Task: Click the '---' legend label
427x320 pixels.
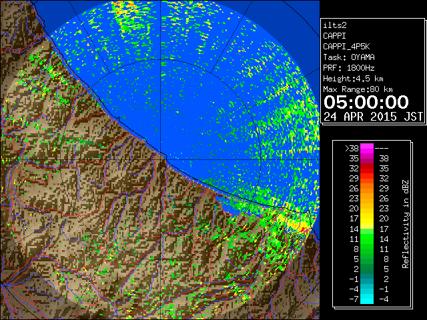Action: pyautogui.click(x=382, y=148)
